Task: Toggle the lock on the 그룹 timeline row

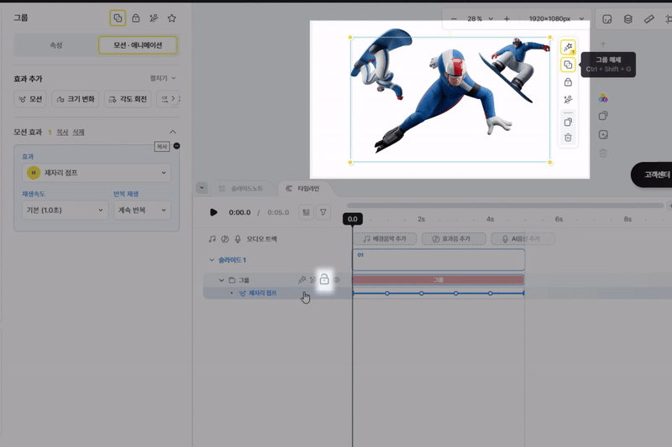Action: (x=324, y=279)
